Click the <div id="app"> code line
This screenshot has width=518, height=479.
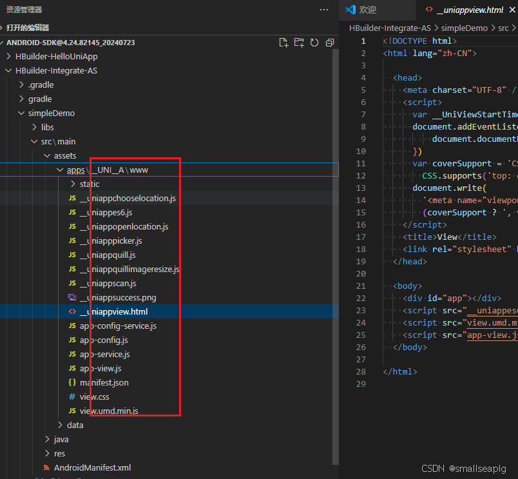[452, 298]
